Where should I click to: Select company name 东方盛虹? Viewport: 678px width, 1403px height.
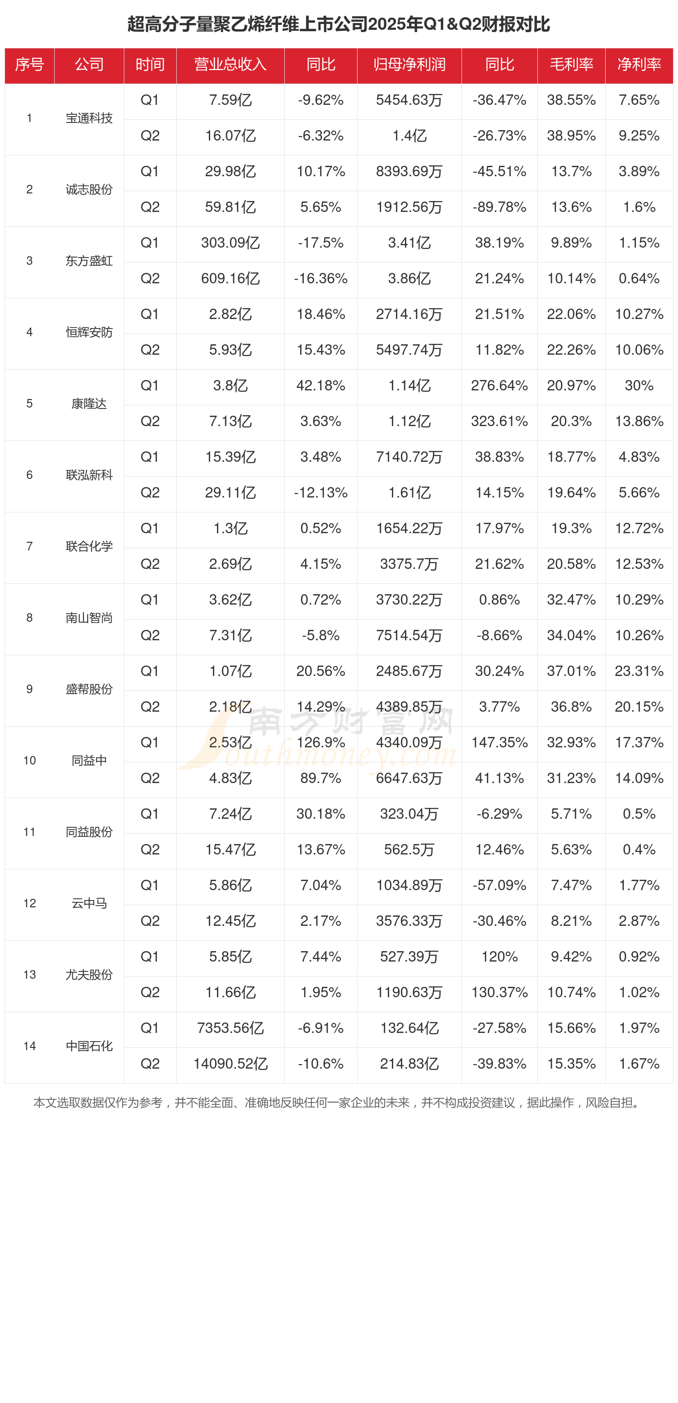coord(89,261)
